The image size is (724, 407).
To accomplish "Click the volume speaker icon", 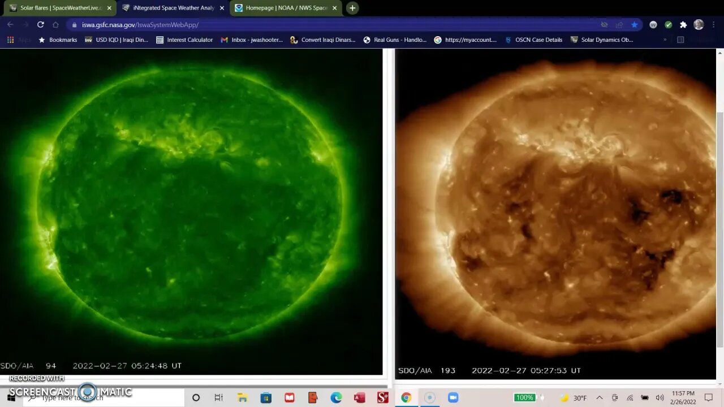I will [660, 397].
